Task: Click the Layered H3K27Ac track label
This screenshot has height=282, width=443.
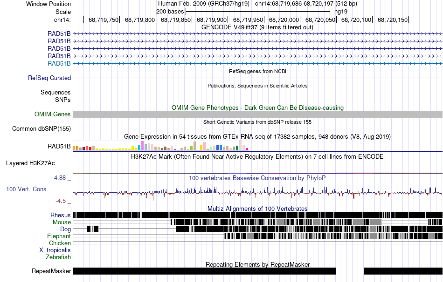Action: click(x=30, y=163)
